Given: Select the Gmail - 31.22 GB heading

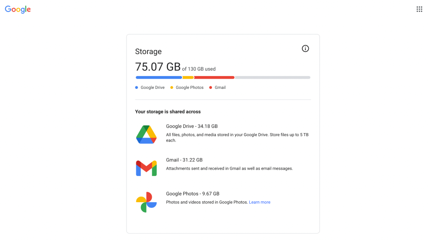Looking at the screenshot, I should tap(184, 160).
